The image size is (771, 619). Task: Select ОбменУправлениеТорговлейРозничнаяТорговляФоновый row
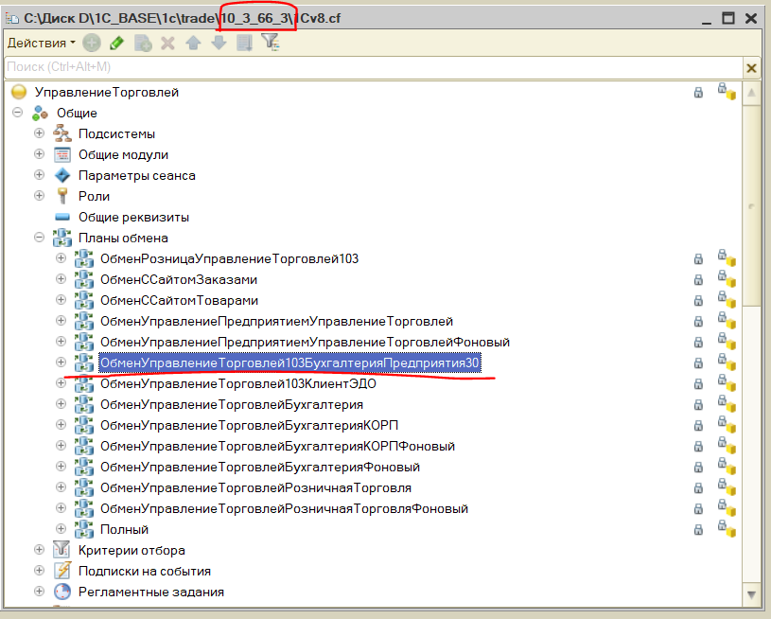tap(284, 508)
